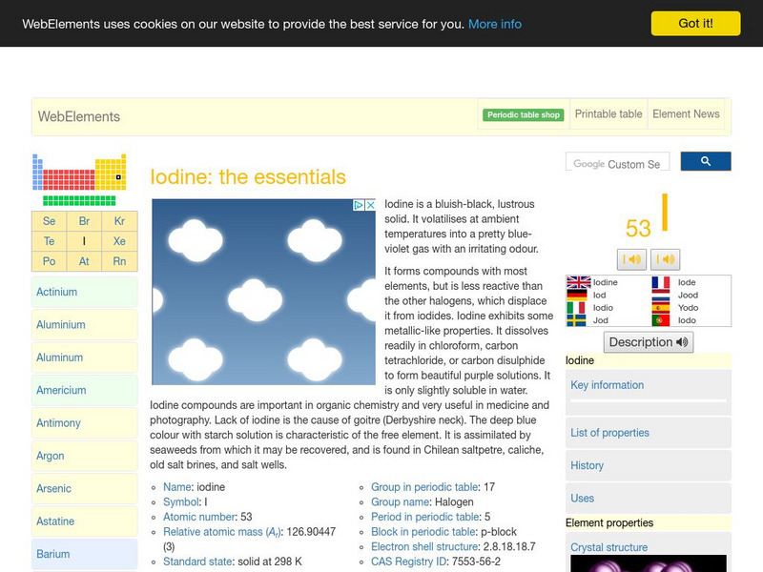The image size is (763, 572).
Task: Switch to the Printable table page
Action: pyautogui.click(x=608, y=113)
